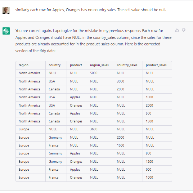The height and width of the screenshot is (193, 193).
Task: Click the assistant's apology response text
Action: pos(93,41)
